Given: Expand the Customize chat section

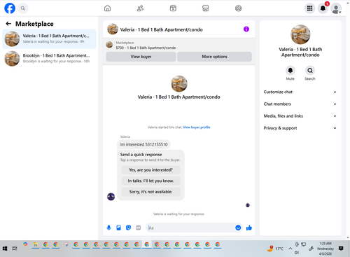Looking at the screenshot, I should click(300, 92).
